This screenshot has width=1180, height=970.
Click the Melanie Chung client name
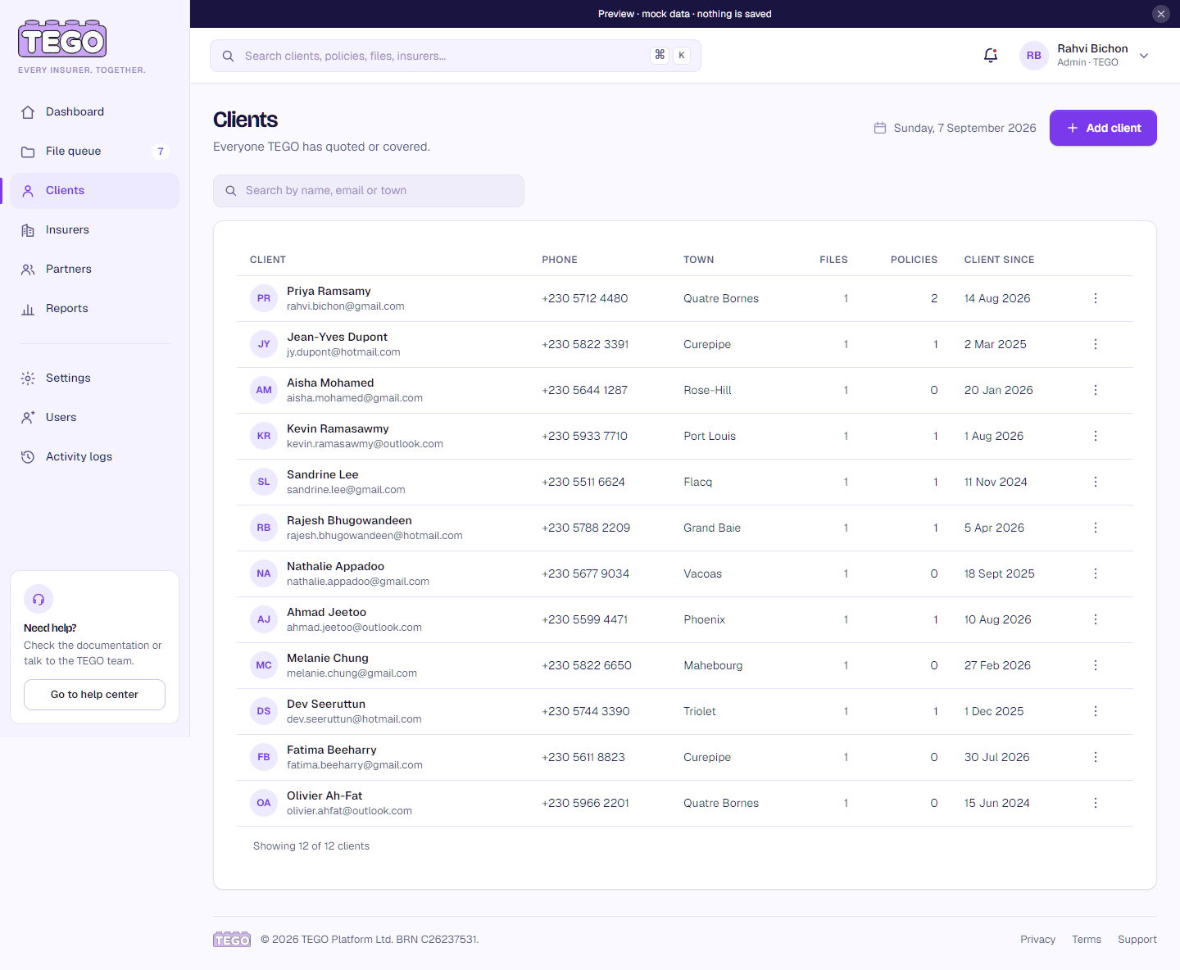[328, 658]
